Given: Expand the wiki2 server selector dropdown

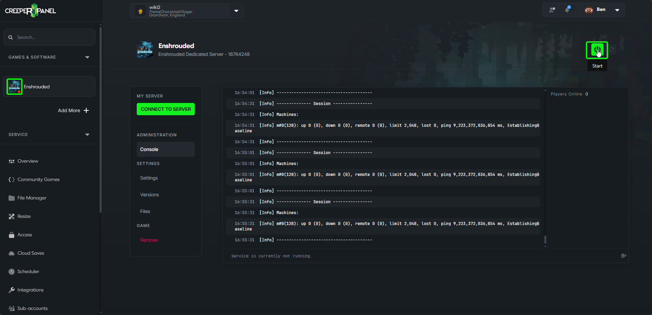Looking at the screenshot, I should (236, 11).
